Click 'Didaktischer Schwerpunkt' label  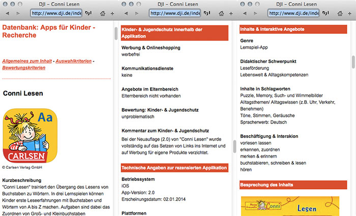pyautogui.click(x=269, y=61)
